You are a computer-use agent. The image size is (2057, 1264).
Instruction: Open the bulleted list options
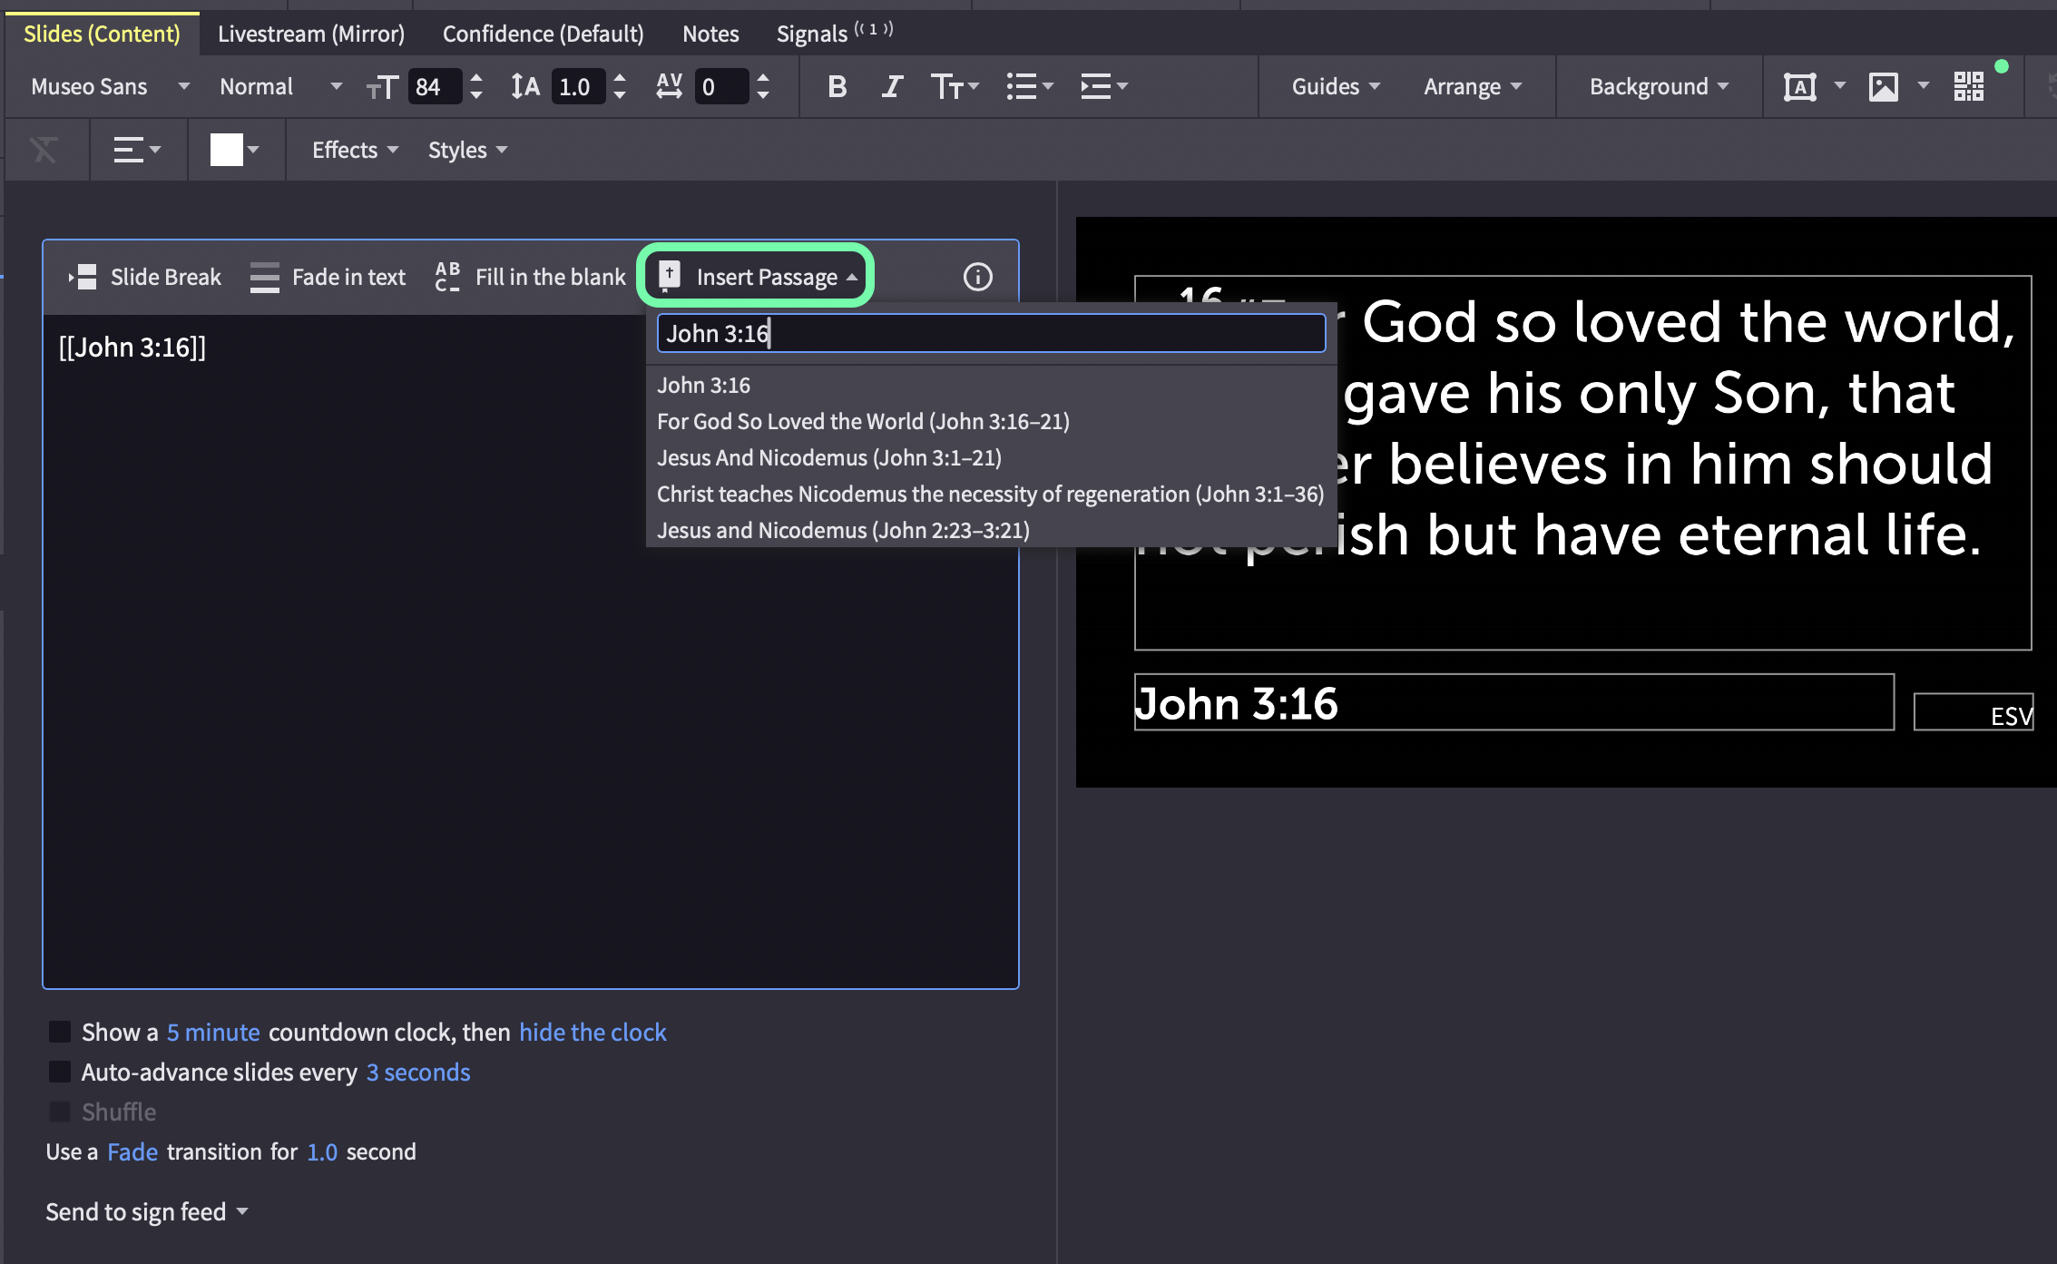pyautogui.click(x=1029, y=86)
